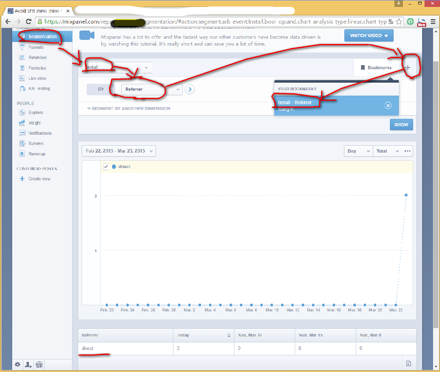Click the Revenue icon
This screenshot has width=440, height=372.
point(22,154)
